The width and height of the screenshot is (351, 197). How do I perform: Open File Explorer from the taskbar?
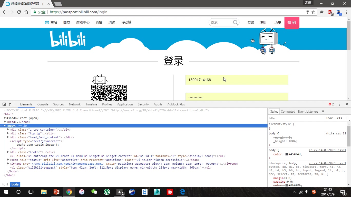coord(44,192)
